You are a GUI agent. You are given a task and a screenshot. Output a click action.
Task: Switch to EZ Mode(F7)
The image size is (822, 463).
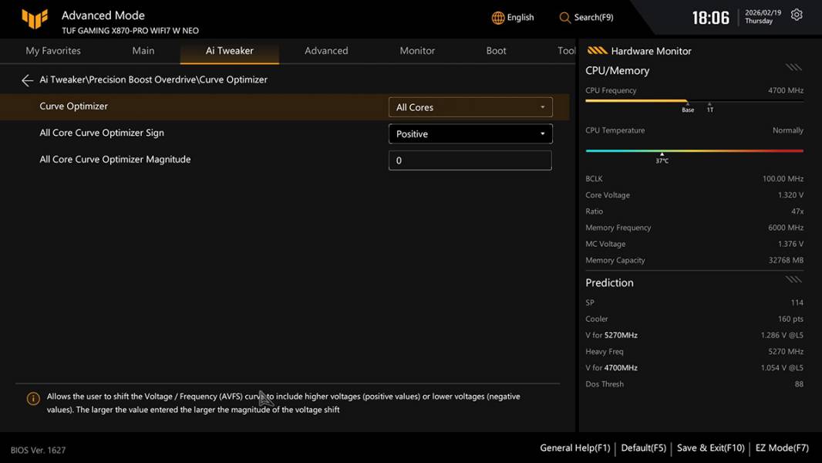click(x=782, y=448)
